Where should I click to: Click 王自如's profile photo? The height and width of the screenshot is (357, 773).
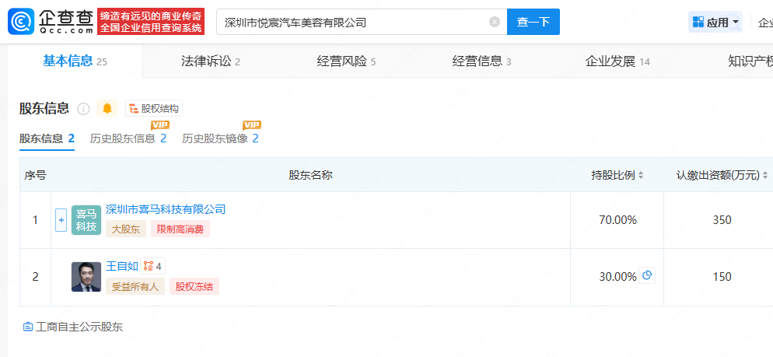click(x=86, y=277)
